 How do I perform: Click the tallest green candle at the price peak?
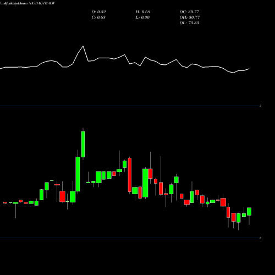[83, 144]
